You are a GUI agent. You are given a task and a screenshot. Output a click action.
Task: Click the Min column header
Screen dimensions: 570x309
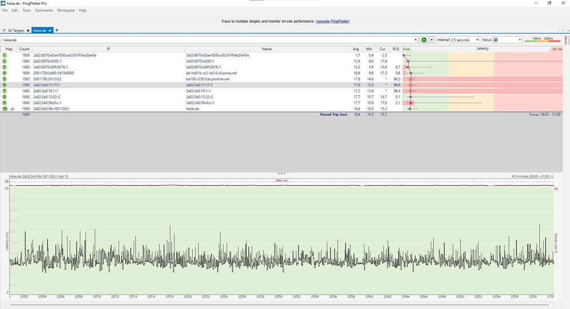(x=369, y=49)
